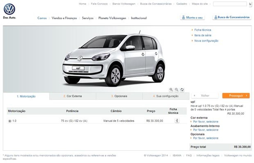The image size is (254, 163).
Task: Open the Carros menu
Action: point(42,18)
